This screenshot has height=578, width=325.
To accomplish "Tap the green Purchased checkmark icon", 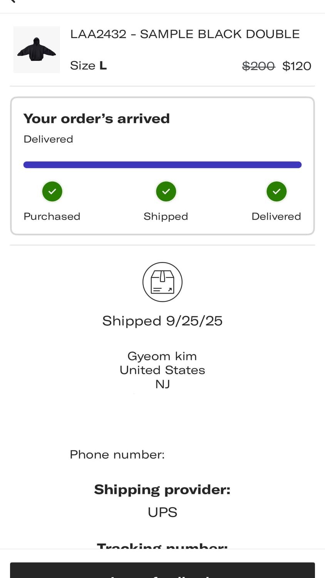I will pyautogui.click(x=52, y=192).
